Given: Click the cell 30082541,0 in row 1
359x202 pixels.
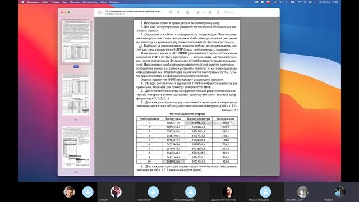Looking at the screenshot, I should [x=173, y=123].
